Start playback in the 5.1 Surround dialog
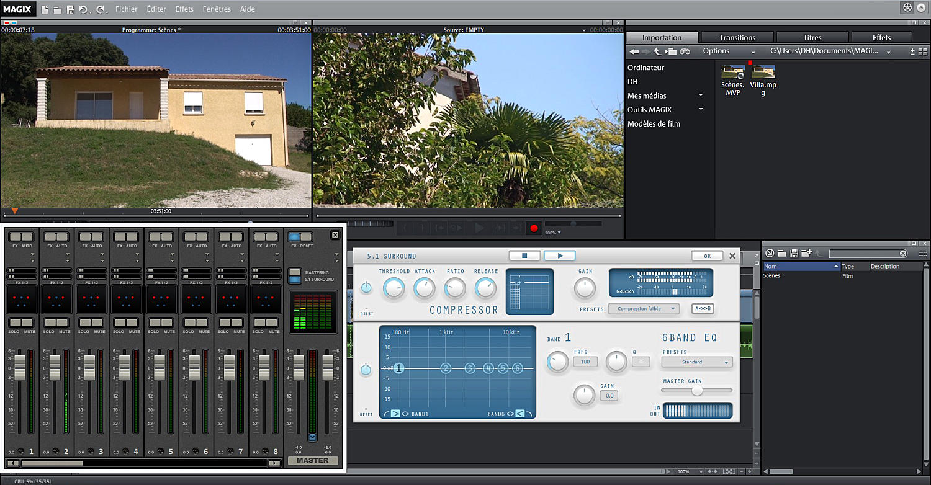931x485 pixels. coord(560,256)
